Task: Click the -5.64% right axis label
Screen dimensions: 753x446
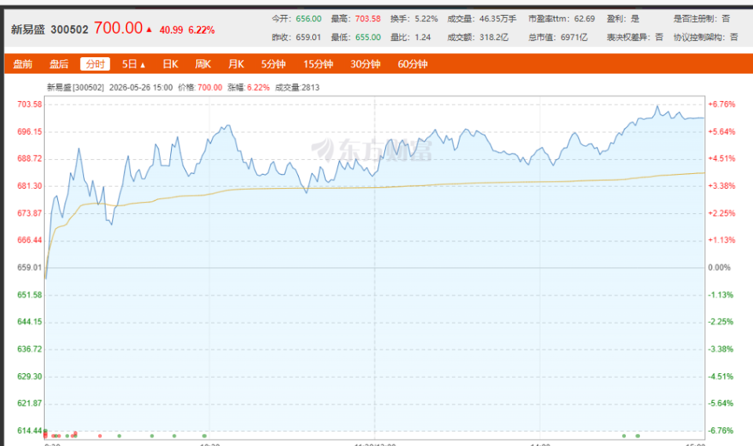Action: 720,403
